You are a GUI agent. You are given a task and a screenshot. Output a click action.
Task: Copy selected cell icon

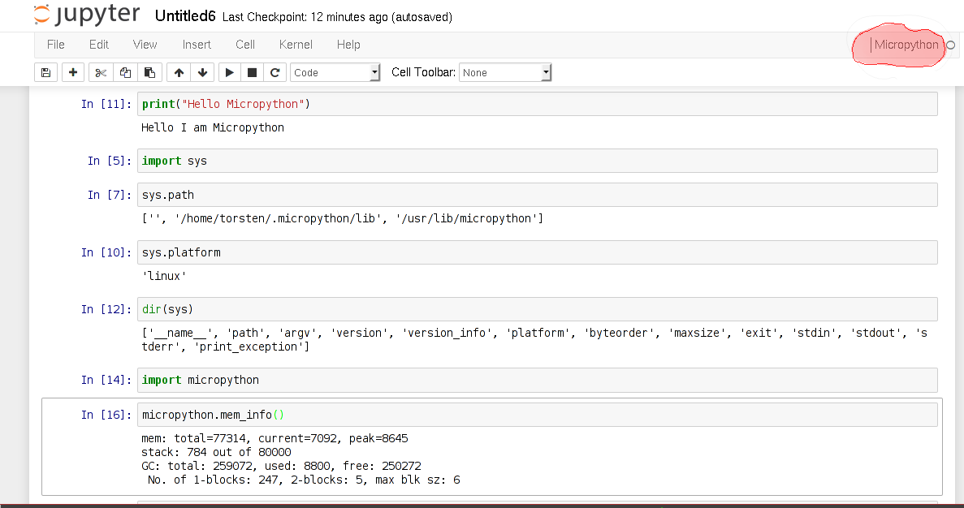pos(125,72)
